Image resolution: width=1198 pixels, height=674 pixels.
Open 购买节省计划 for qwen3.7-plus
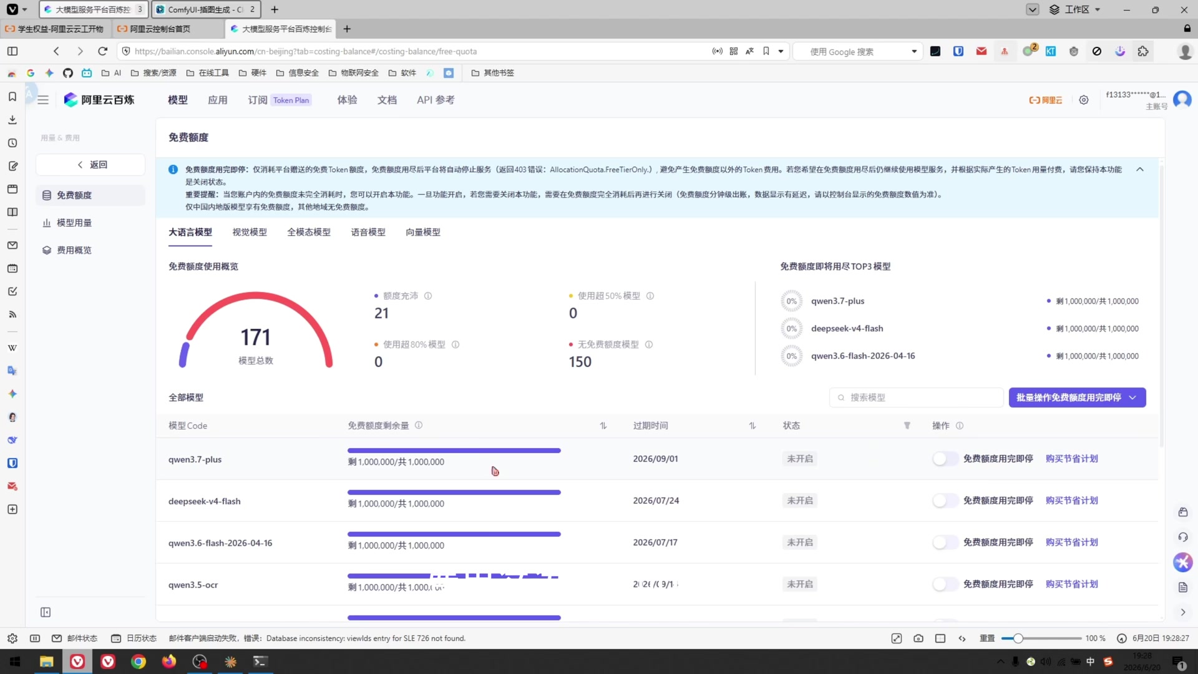[1072, 459]
